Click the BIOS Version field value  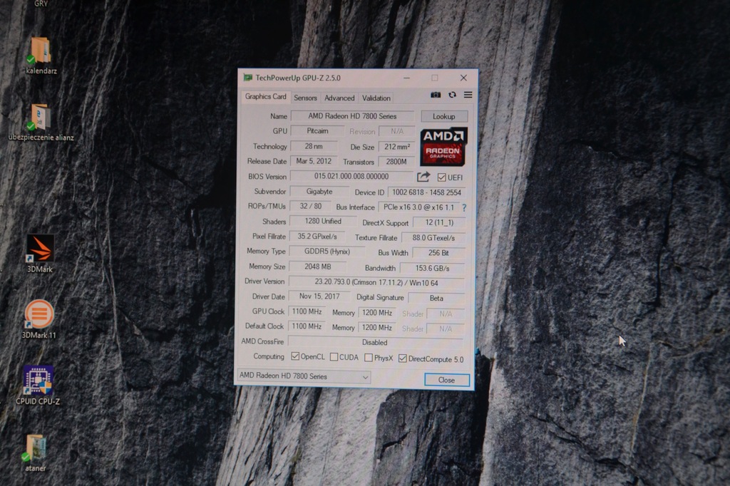pyautogui.click(x=351, y=176)
